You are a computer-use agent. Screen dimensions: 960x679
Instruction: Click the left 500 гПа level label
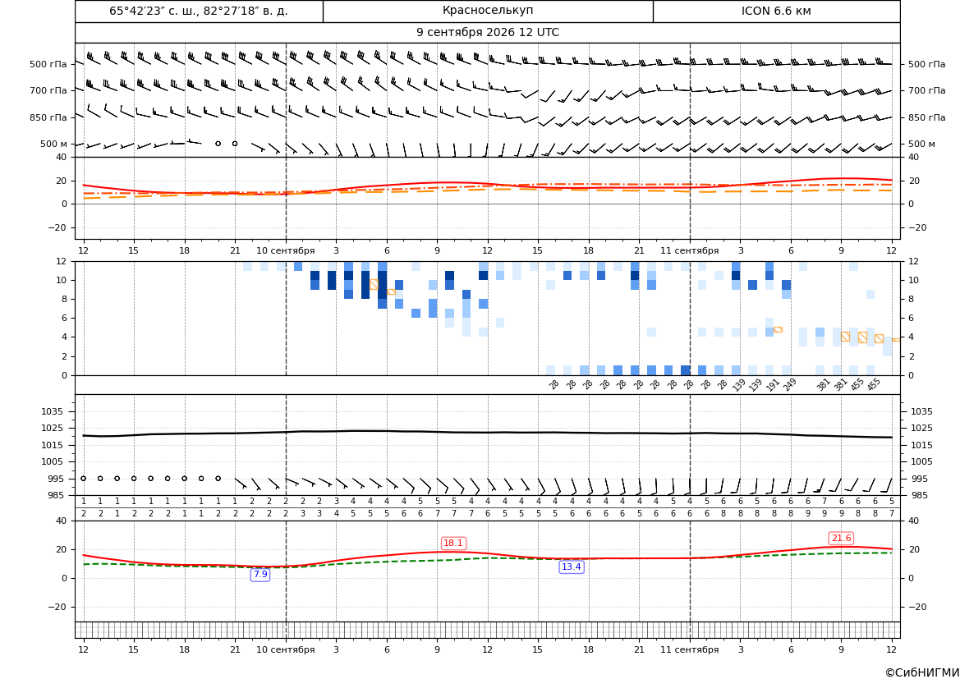coord(48,64)
